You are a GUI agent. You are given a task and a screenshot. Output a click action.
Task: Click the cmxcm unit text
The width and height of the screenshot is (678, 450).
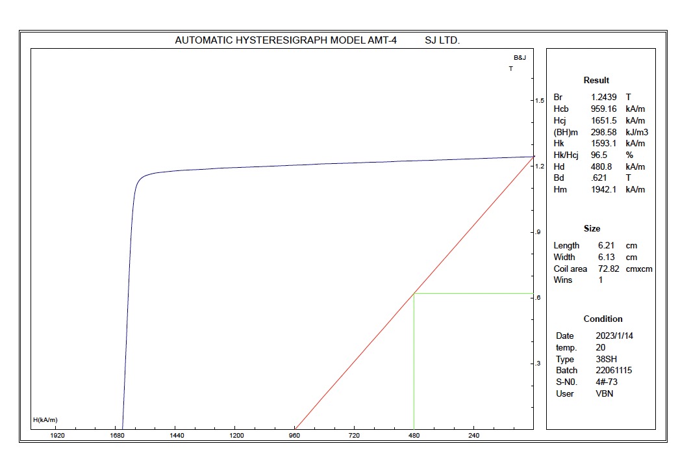coord(639,269)
